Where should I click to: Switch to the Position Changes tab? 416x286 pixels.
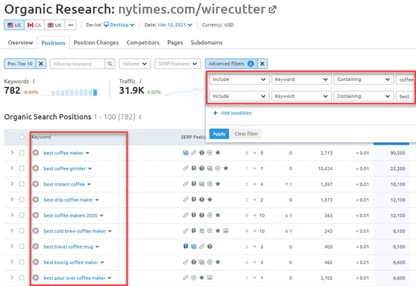coord(96,43)
